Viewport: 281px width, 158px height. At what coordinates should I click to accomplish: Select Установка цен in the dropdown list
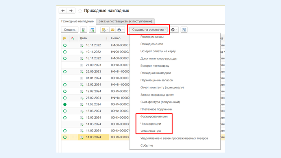pyautogui.click(x=150, y=131)
